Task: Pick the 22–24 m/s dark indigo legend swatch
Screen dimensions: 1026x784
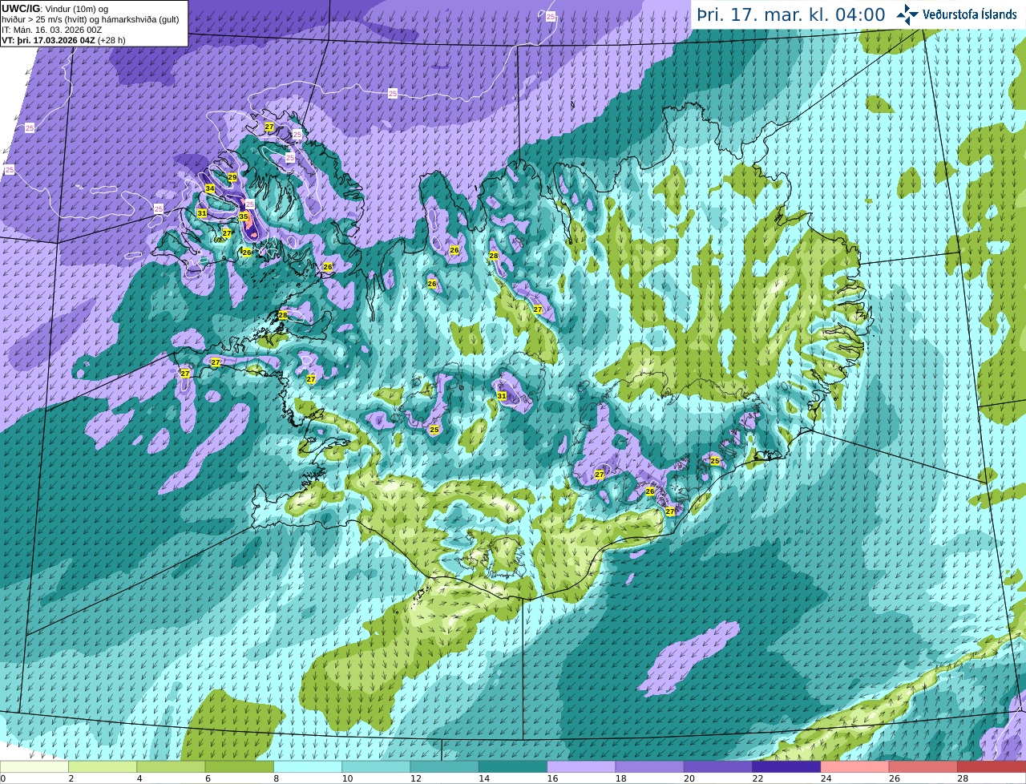Action: (786, 767)
